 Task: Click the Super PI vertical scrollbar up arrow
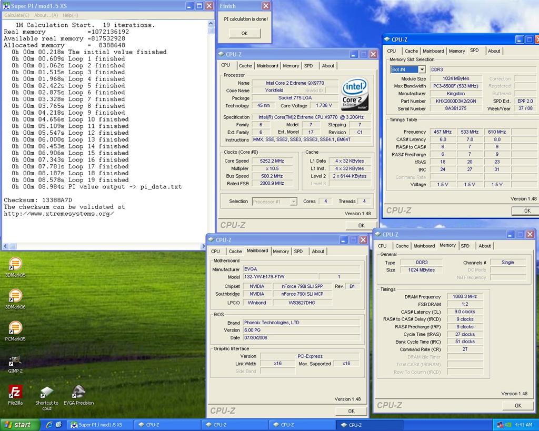211,23
